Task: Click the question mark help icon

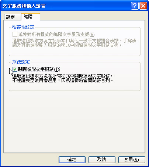Action: click(135, 6)
